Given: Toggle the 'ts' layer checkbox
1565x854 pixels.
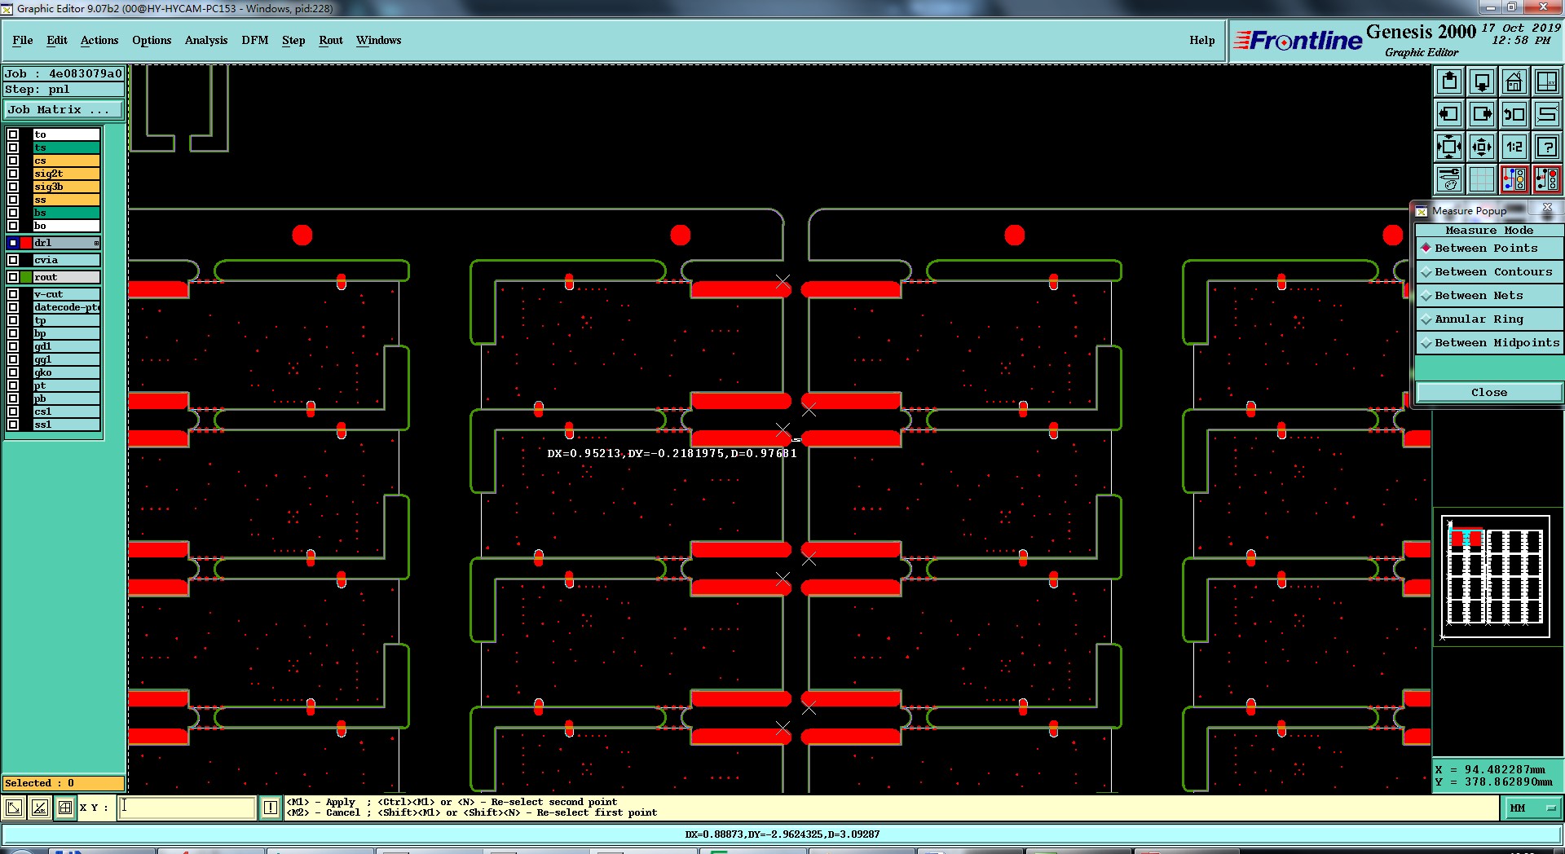Looking at the screenshot, I should coord(13,147).
